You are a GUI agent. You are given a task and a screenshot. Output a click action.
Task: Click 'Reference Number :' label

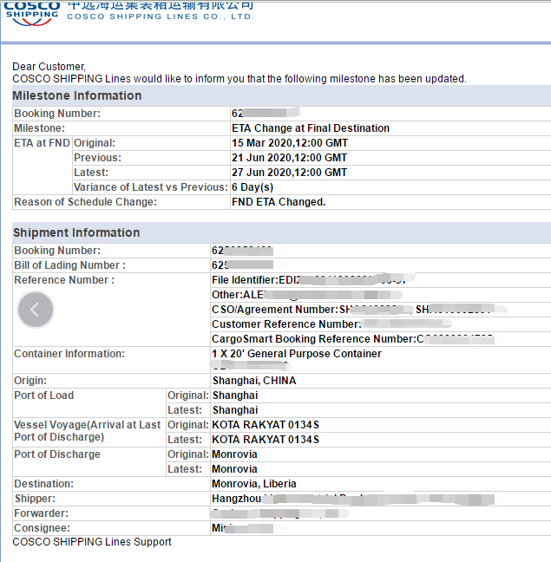click(x=64, y=280)
